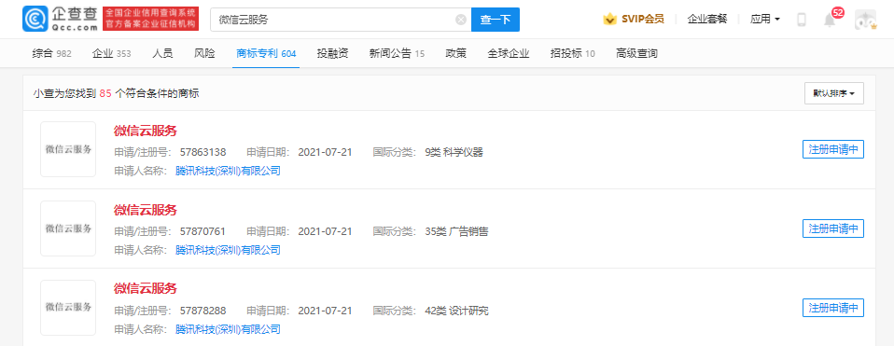Select application number 57870761 text

click(203, 231)
